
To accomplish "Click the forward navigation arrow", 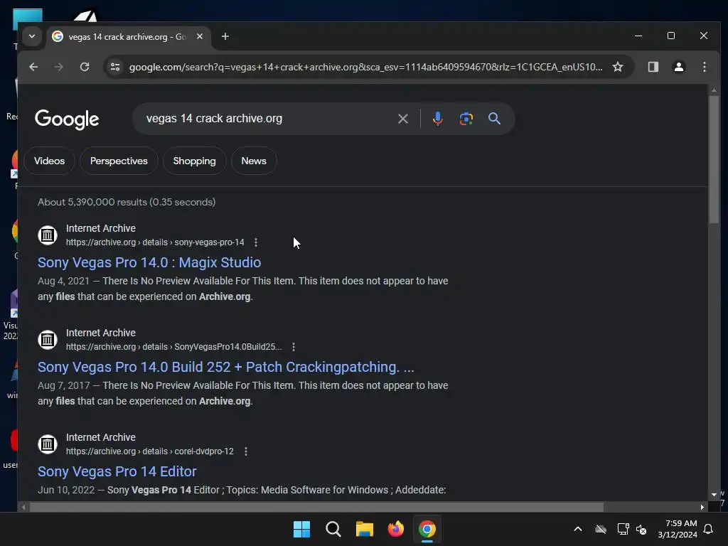I will (58, 67).
